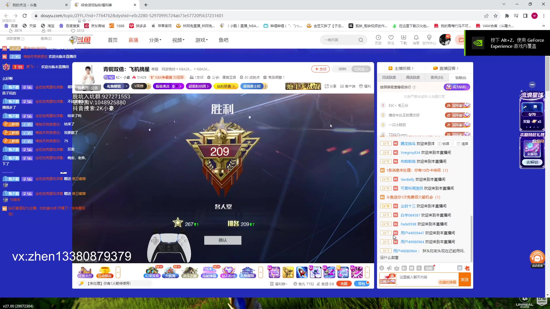Expand the 视频 navigation dropdown

tap(178, 40)
